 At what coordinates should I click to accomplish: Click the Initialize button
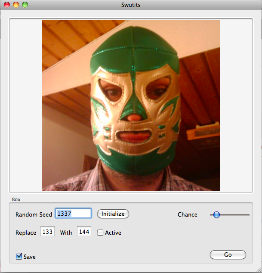113,214
